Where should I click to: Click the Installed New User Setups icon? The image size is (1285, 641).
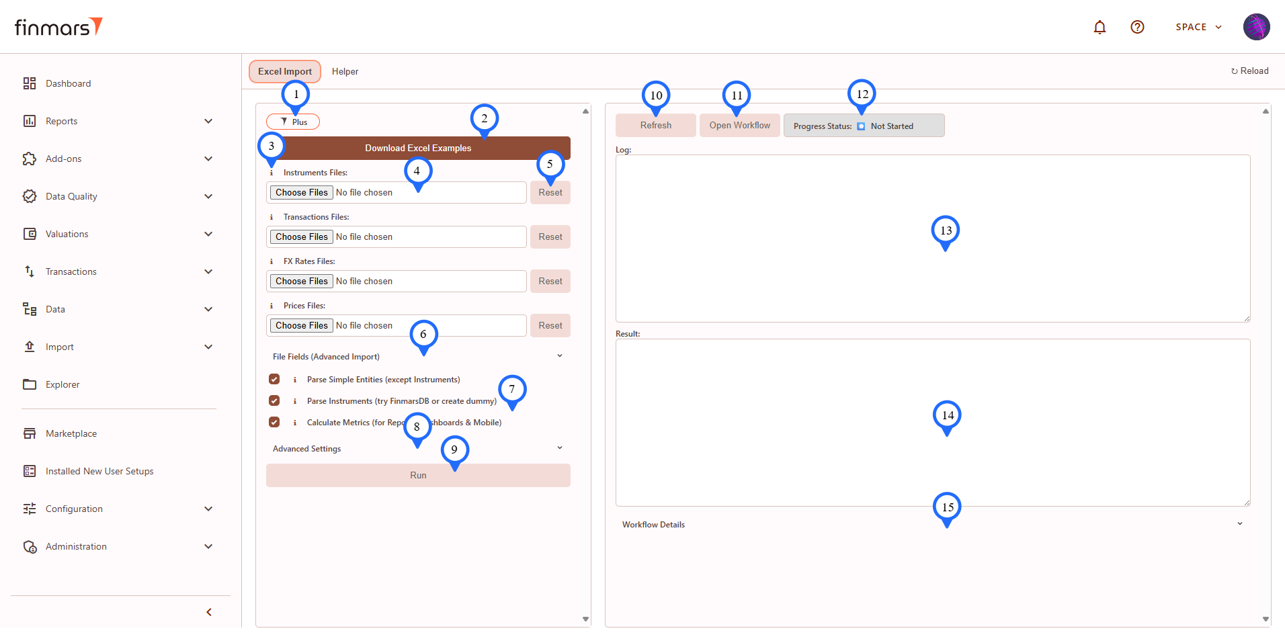tap(30, 471)
